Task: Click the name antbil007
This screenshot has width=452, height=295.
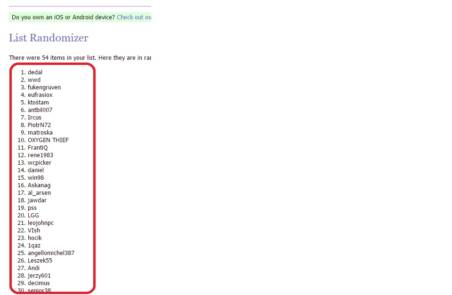Action: (x=40, y=110)
